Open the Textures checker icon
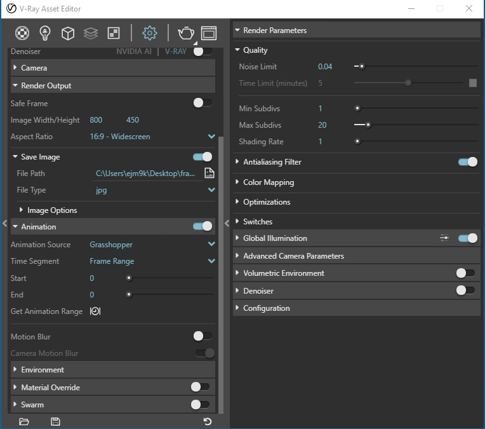485x429 pixels. tap(114, 33)
